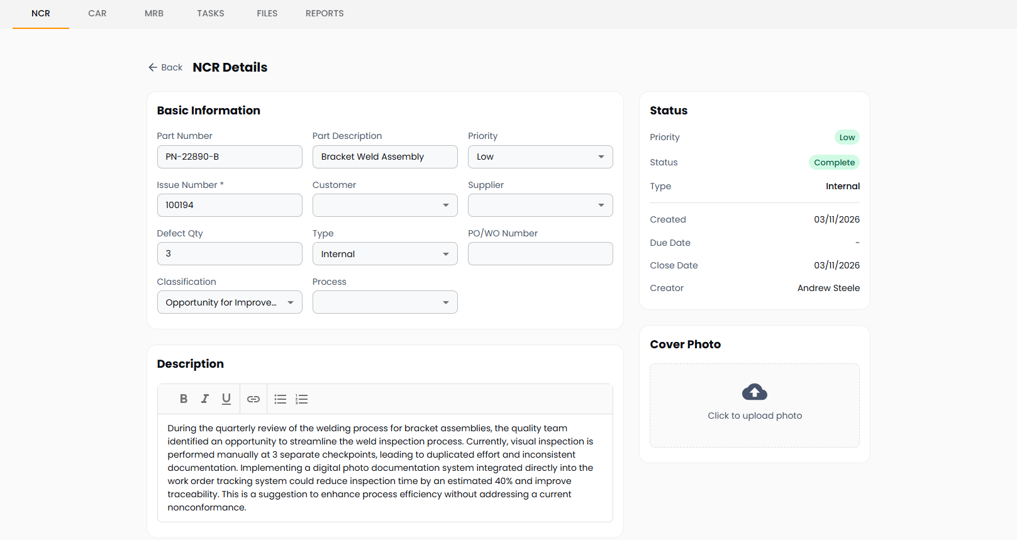The image size is (1017, 540).
Task: Click the back arrow icon
Action: coord(153,67)
